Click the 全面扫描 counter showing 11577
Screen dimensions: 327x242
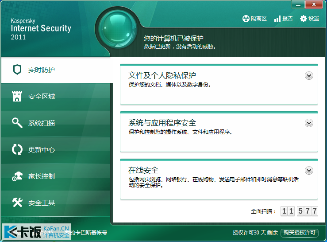(299, 211)
